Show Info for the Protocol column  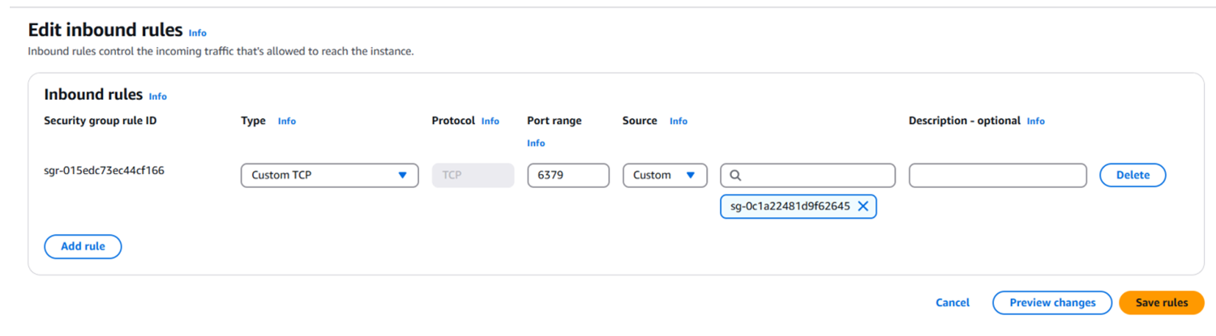click(x=490, y=121)
